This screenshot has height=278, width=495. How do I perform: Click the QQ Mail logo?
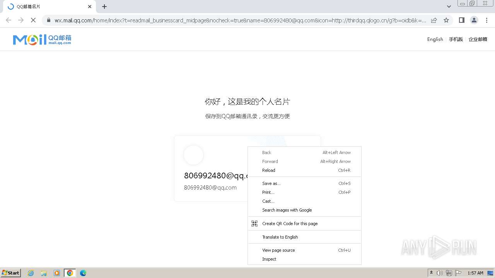click(42, 39)
